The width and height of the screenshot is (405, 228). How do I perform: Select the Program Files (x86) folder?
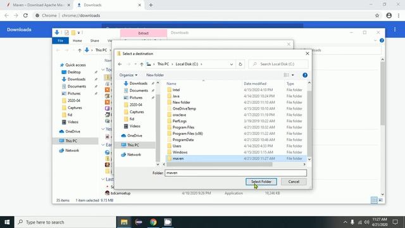click(x=187, y=134)
